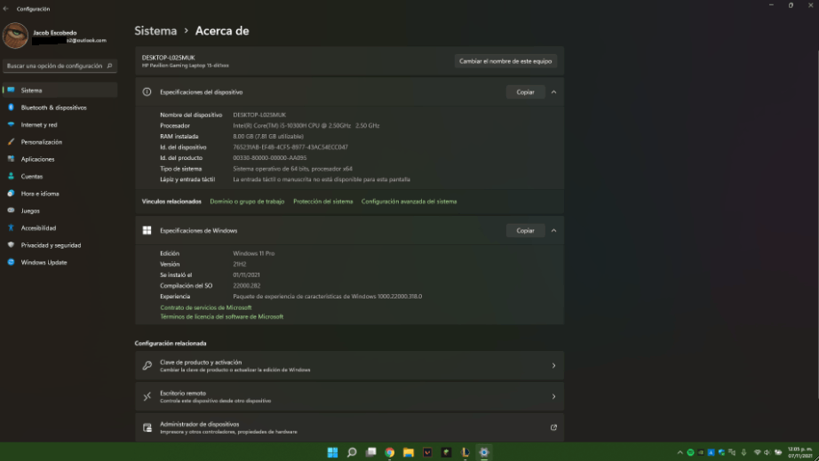819x461 pixels.
Task: Select Tipo de sistema 64 bits value
Action: (292, 169)
